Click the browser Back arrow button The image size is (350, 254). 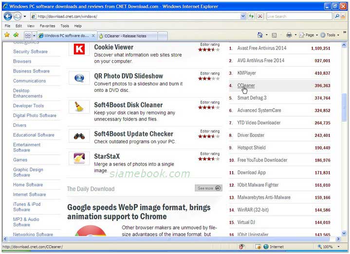[x=8, y=16]
